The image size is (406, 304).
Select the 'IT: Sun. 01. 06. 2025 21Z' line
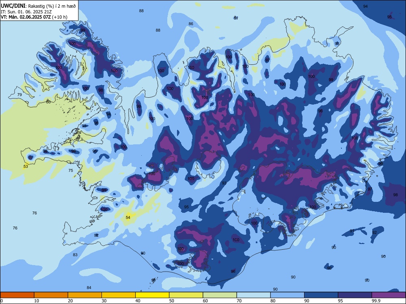pyautogui.click(x=26, y=12)
